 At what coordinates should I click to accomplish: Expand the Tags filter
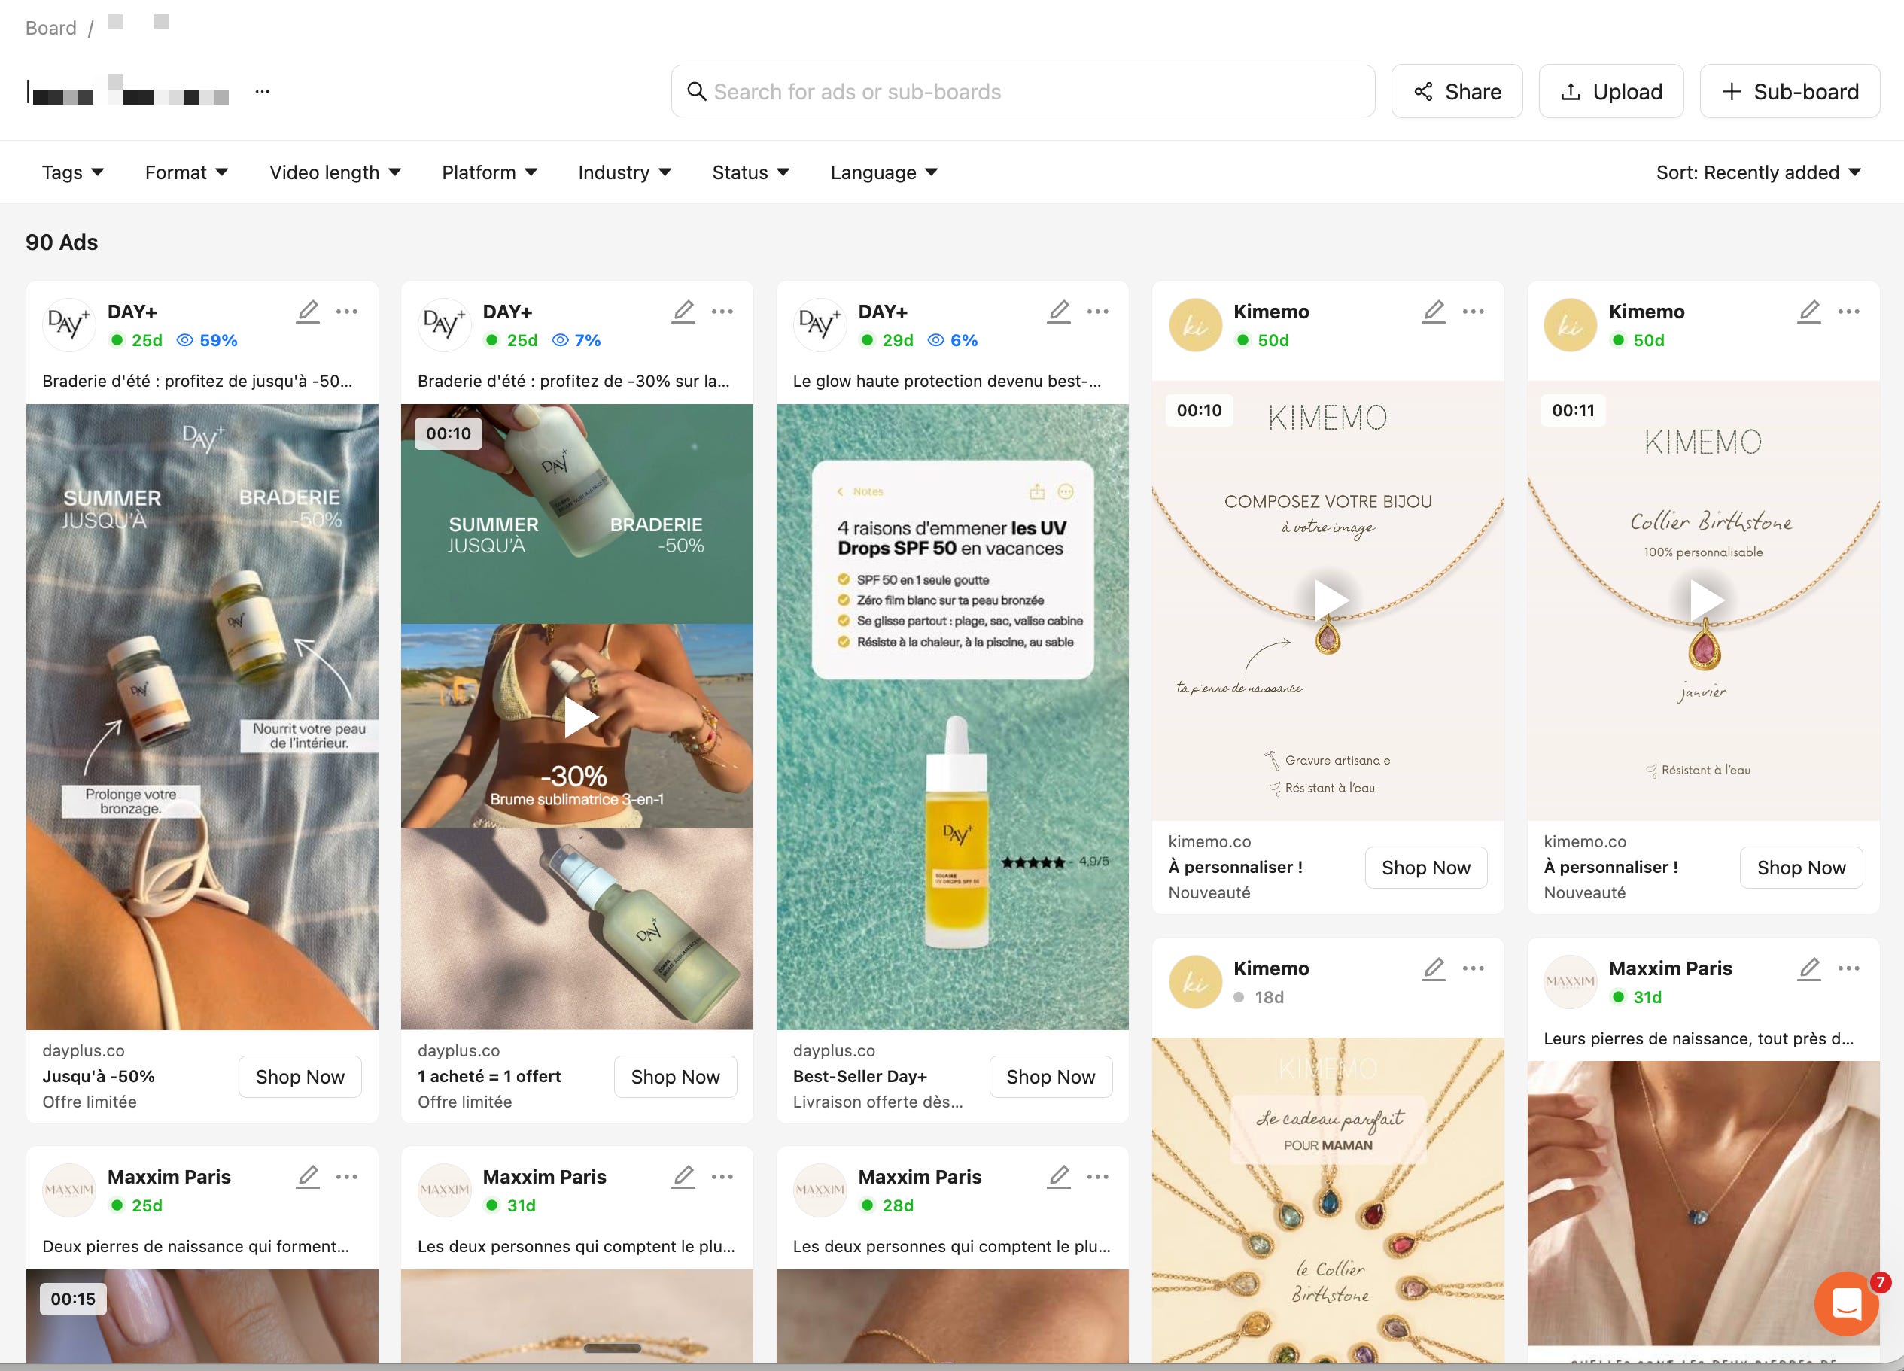[73, 172]
